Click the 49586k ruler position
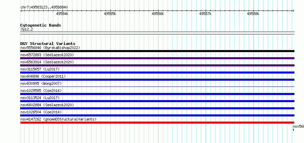304x143 pixels. click(x=158, y=14)
